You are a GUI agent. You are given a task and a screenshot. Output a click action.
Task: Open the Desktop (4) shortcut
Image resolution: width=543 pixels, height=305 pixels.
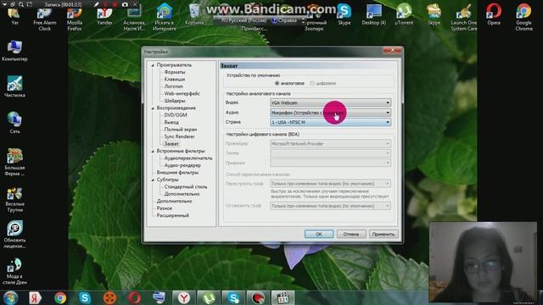pos(373,15)
